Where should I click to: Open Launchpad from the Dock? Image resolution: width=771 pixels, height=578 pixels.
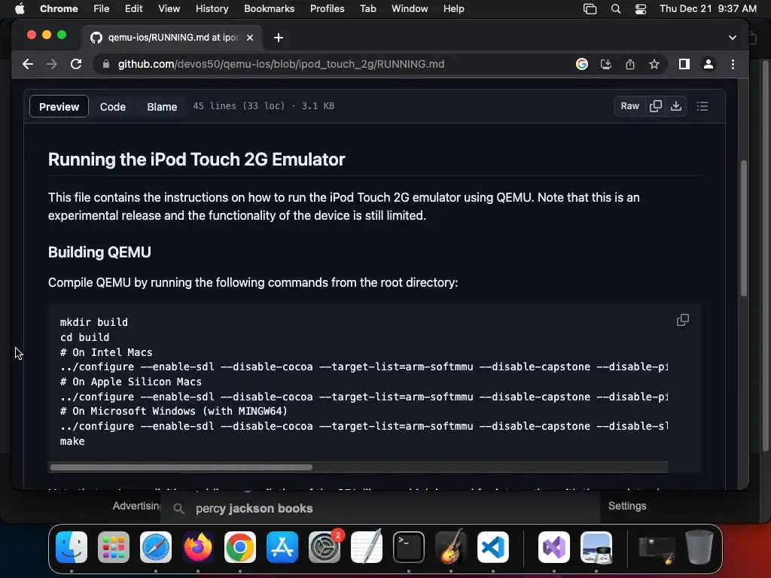pyautogui.click(x=114, y=547)
